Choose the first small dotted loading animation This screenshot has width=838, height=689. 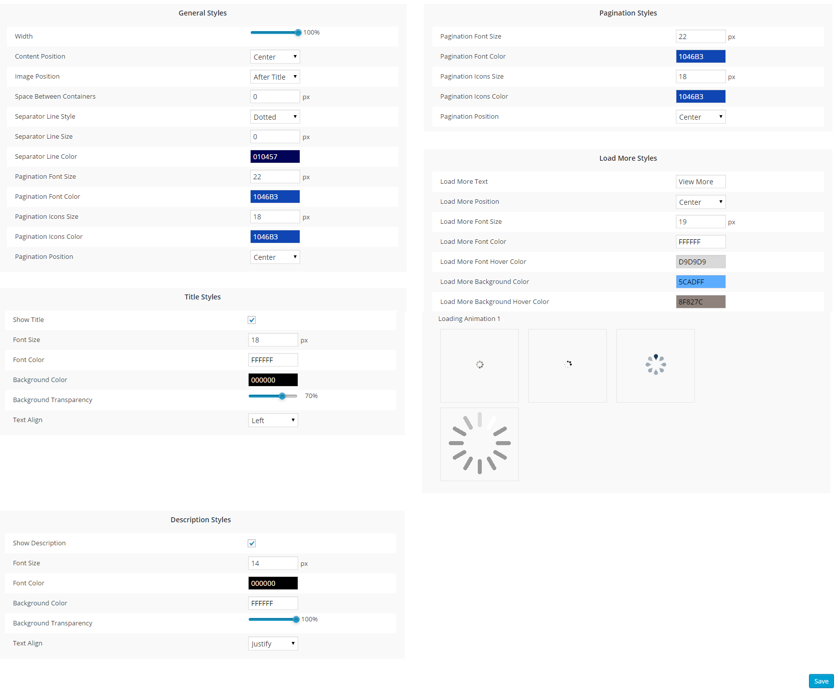coord(479,365)
